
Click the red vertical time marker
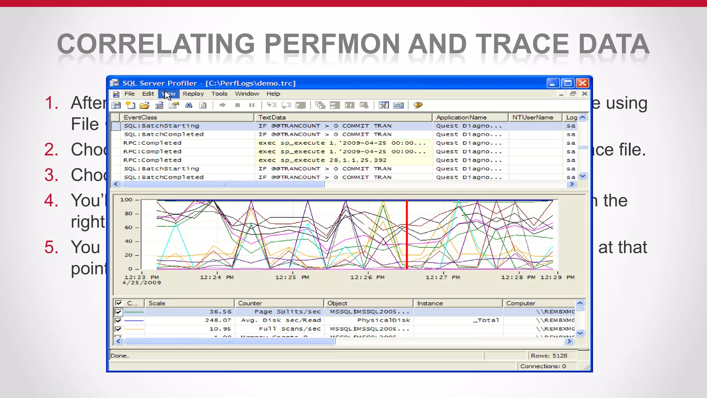click(x=407, y=234)
